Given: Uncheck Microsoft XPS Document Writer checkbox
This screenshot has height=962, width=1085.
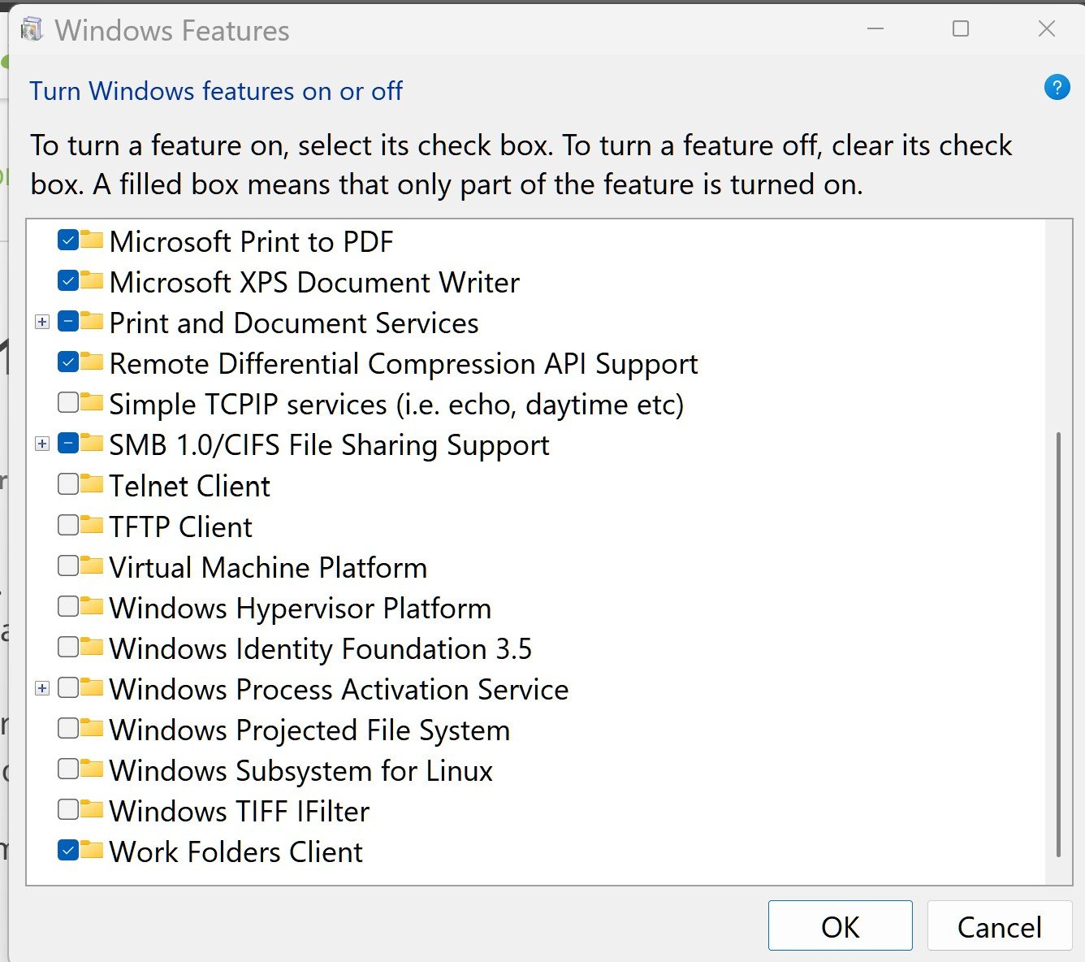Looking at the screenshot, I should pos(68,280).
